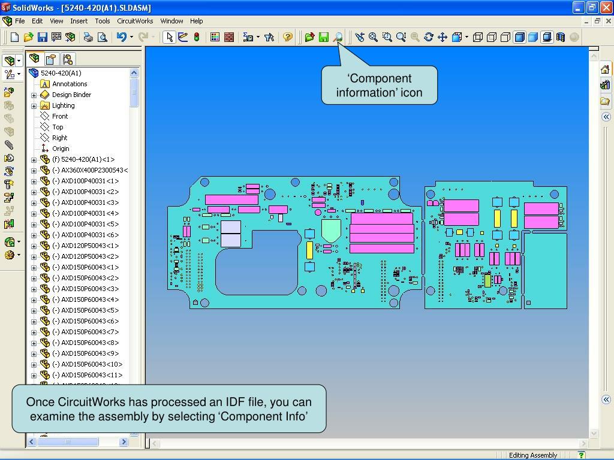Image resolution: width=614 pixels, height=460 pixels.
Task: Open the Edit menu
Action: [x=37, y=21]
